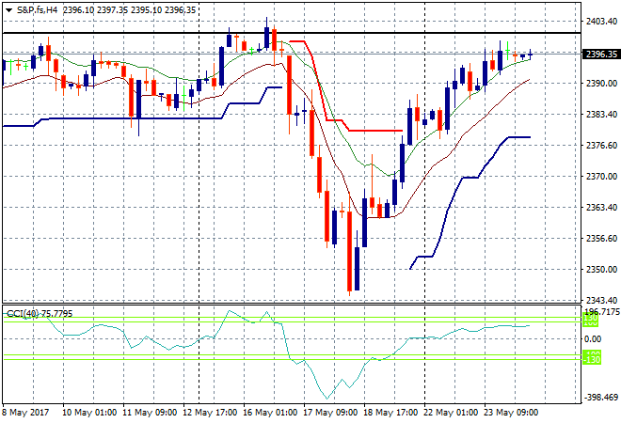Click the current price tag 2396.35

click(x=601, y=54)
